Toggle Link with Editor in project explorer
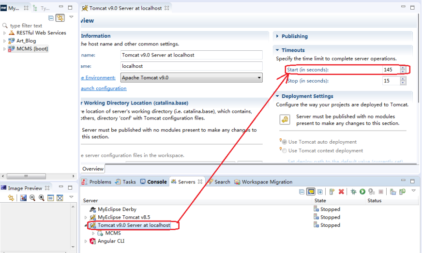 (60, 18)
